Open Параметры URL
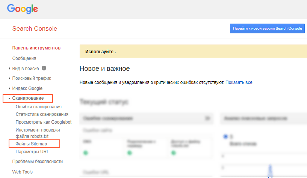Image resolution: width=307 pixels, height=178 pixels. pos(32,152)
